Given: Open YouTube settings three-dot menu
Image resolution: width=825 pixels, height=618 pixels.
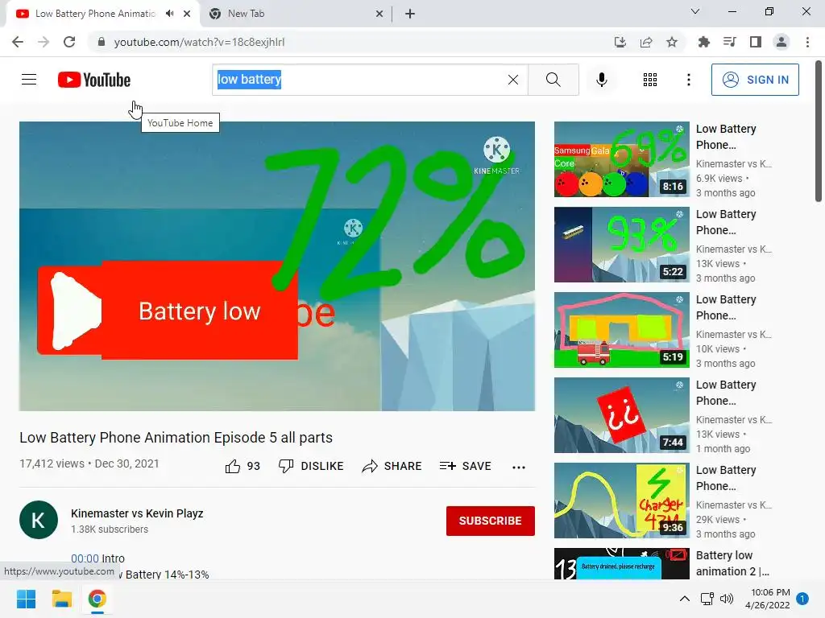Looking at the screenshot, I should [689, 80].
